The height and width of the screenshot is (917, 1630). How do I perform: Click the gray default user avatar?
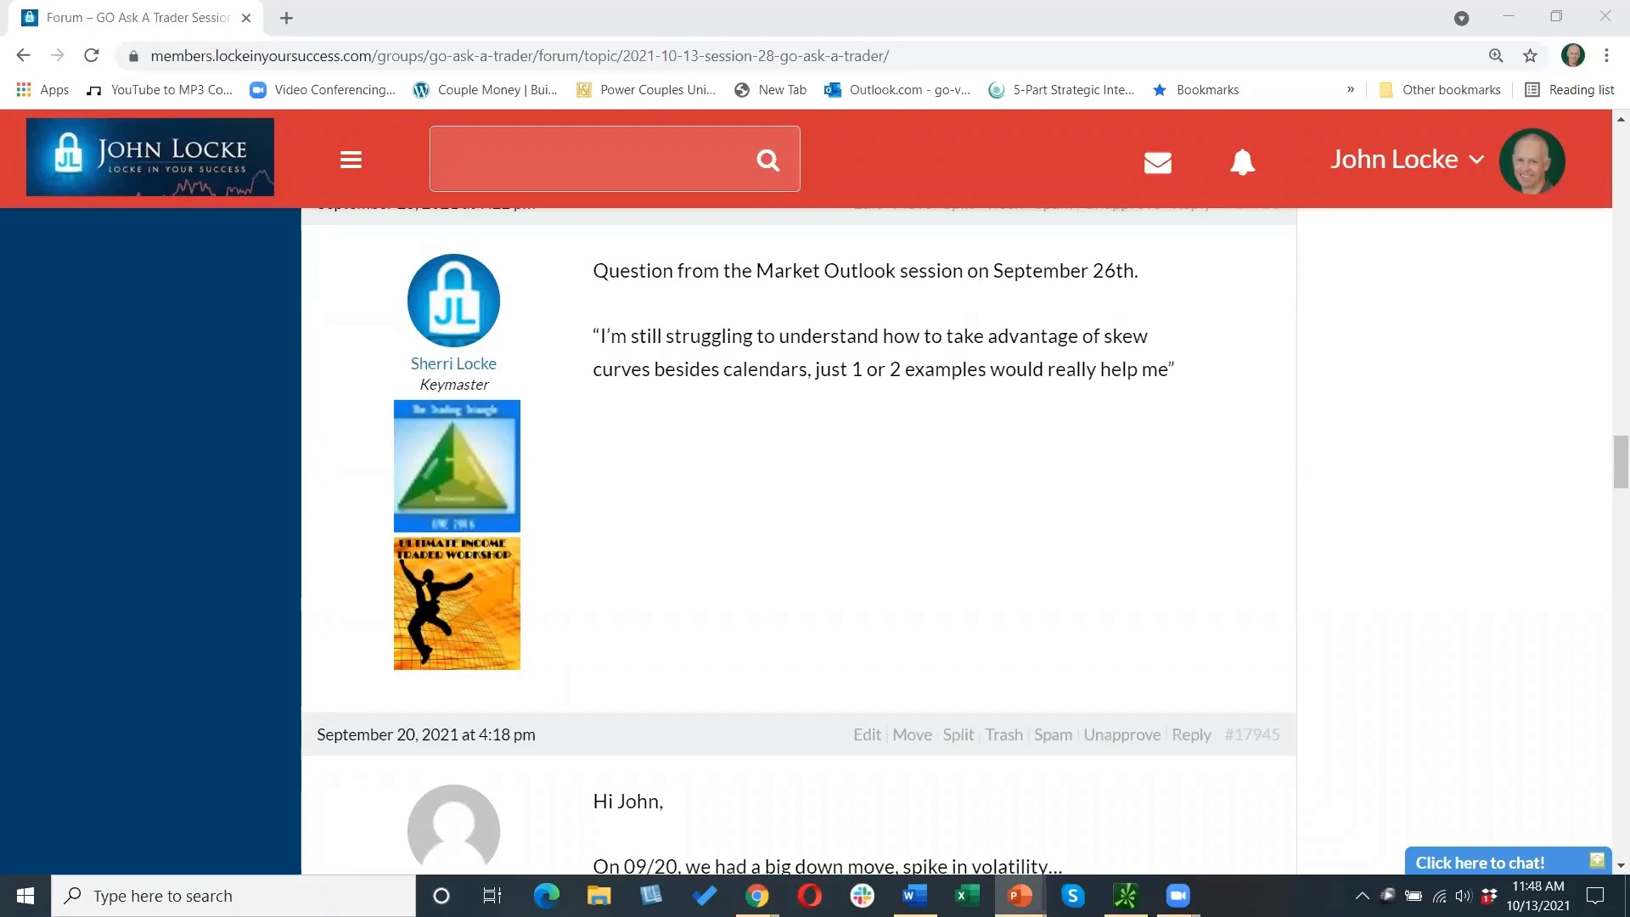(453, 830)
